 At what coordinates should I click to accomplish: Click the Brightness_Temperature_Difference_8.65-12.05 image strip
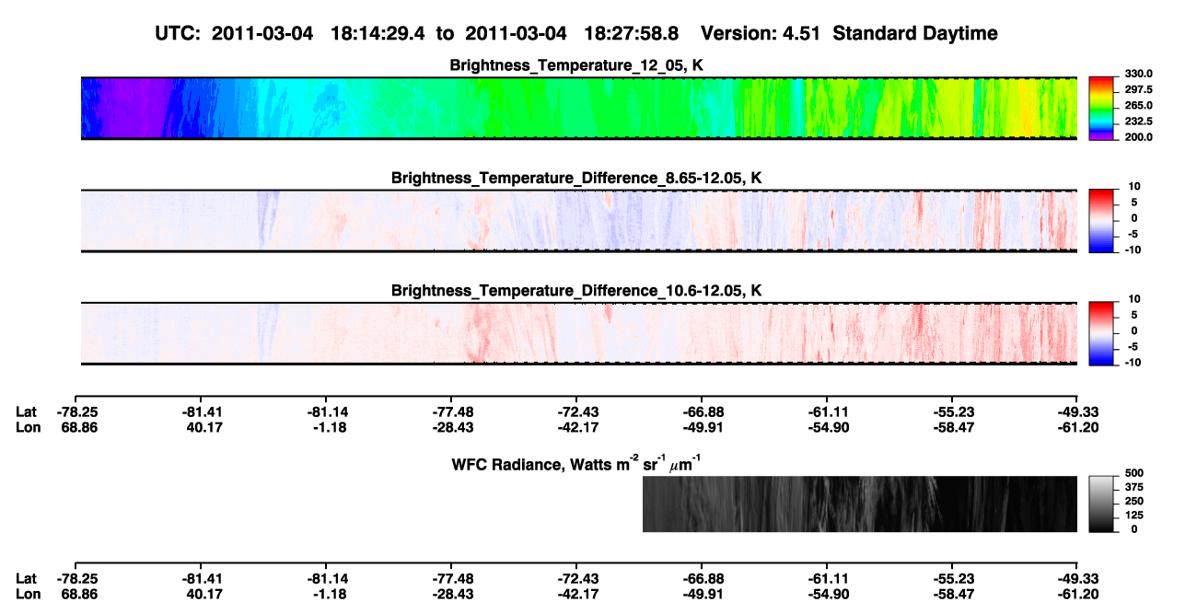579,220
